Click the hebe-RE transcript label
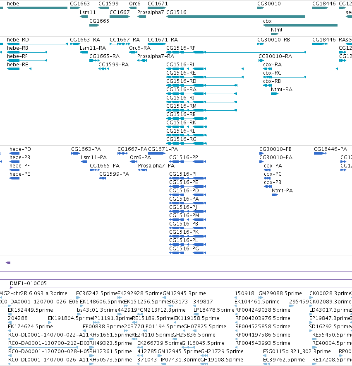Viewport: 352px width, 366px height. (17, 64)
